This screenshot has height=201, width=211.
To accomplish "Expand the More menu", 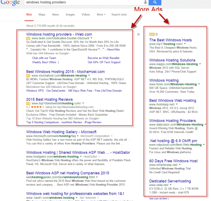I will coord(101,15).
